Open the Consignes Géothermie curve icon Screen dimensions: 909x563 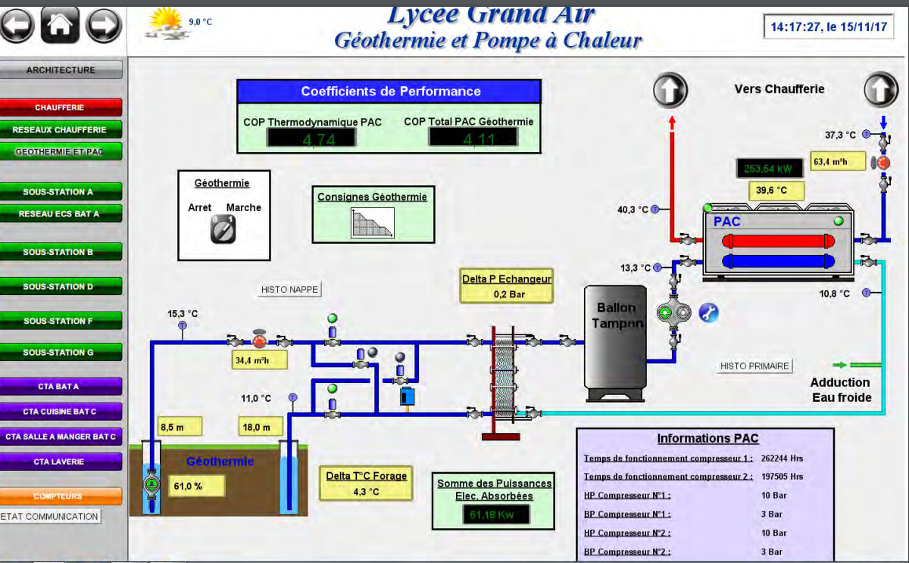[x=372, y=222]
